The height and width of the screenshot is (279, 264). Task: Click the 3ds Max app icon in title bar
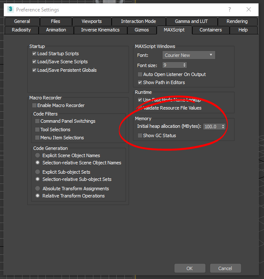coord(11,9)
